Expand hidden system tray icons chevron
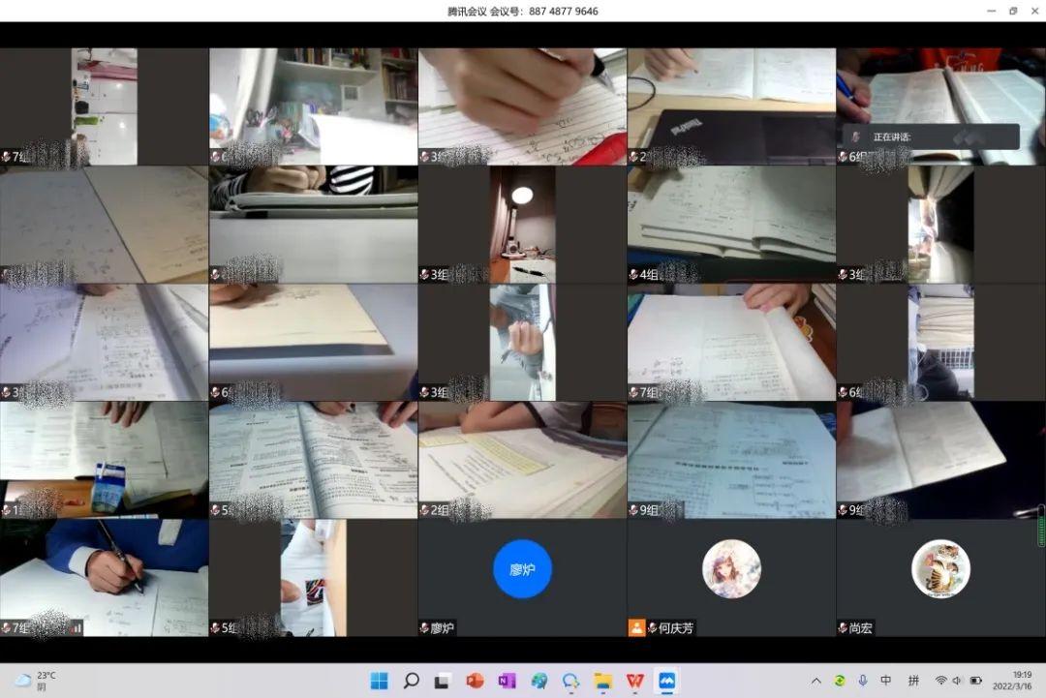Viewport: 1046px width, 698px height. (816, 681)
